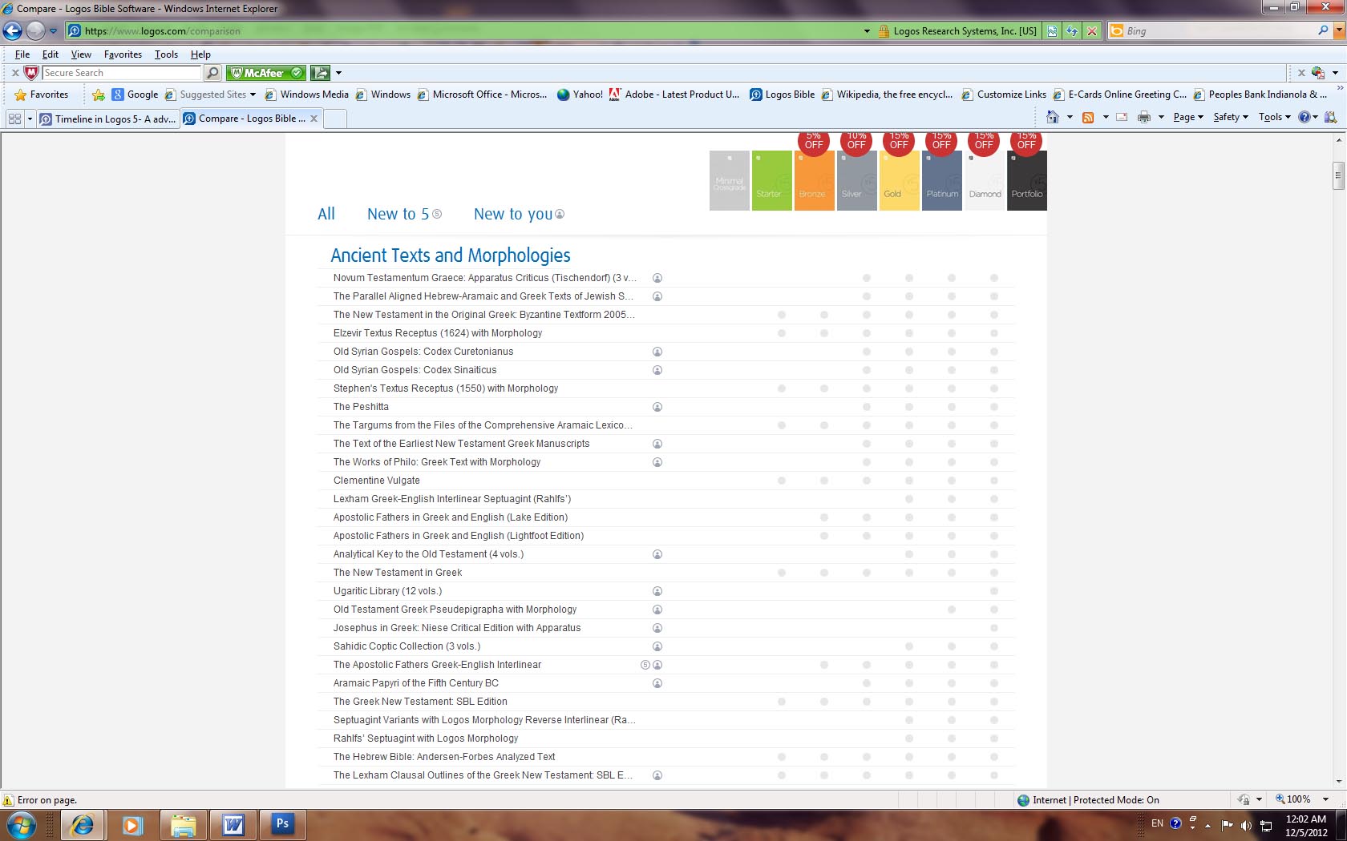Open the Safety menu dropdown
The height and width of the screenshot is (841, 1347).
click(1231, 117)
